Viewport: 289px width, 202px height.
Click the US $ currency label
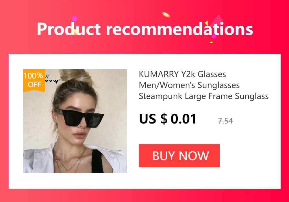(x=153, y=119)
